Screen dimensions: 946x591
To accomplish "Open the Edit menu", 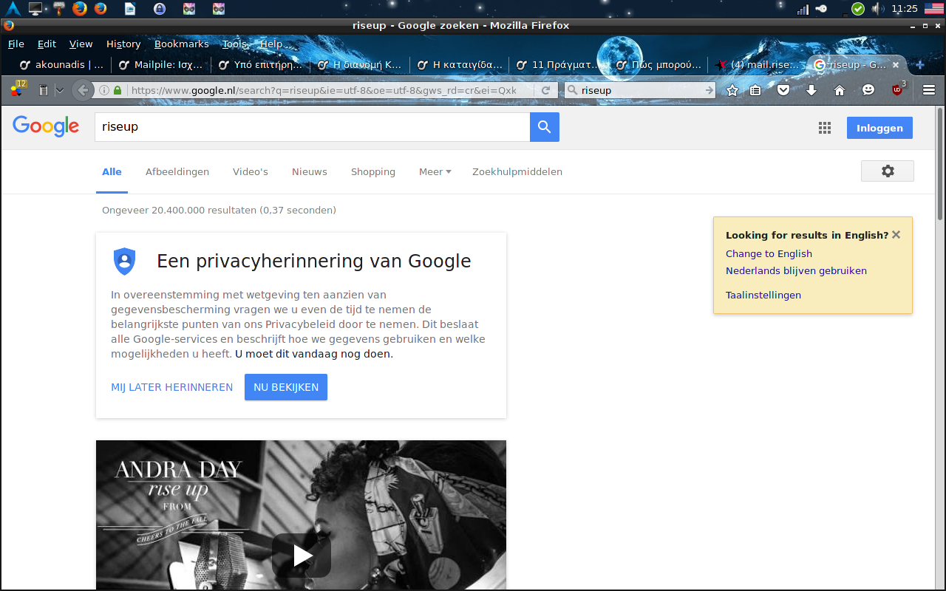I will [47, 44].
